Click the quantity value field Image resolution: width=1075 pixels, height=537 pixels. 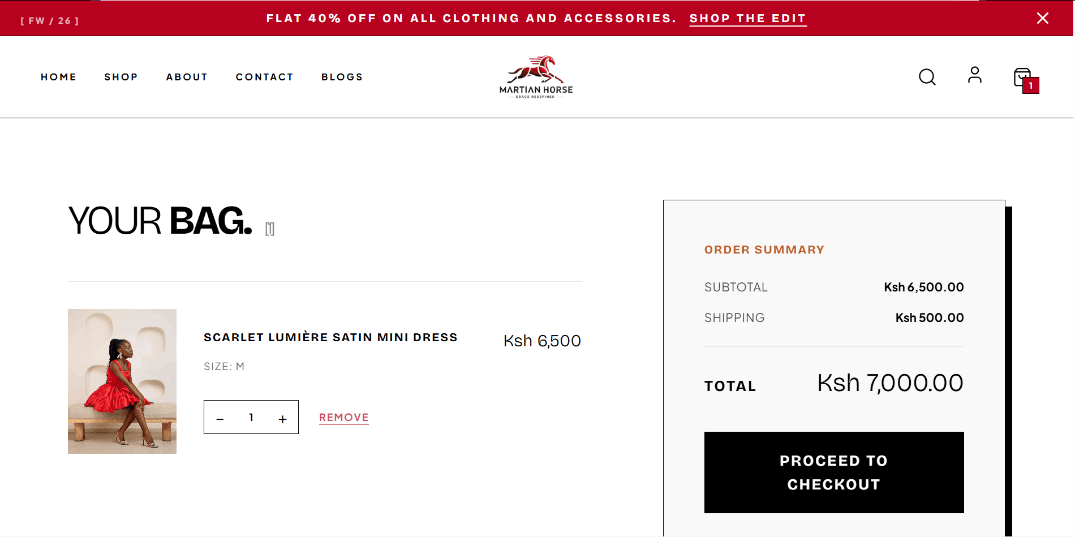[x=251, y=418]
